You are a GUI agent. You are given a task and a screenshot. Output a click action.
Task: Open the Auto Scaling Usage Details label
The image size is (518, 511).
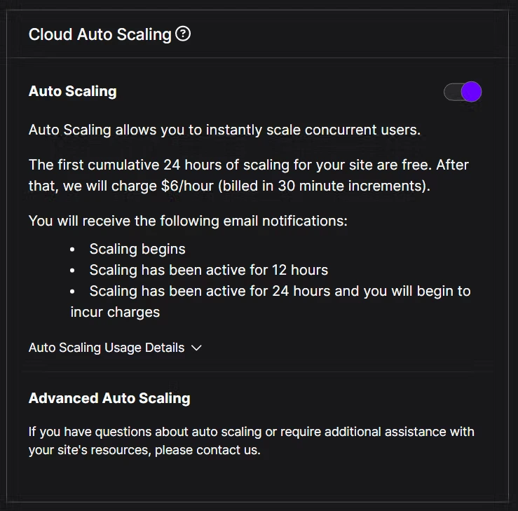107,348
